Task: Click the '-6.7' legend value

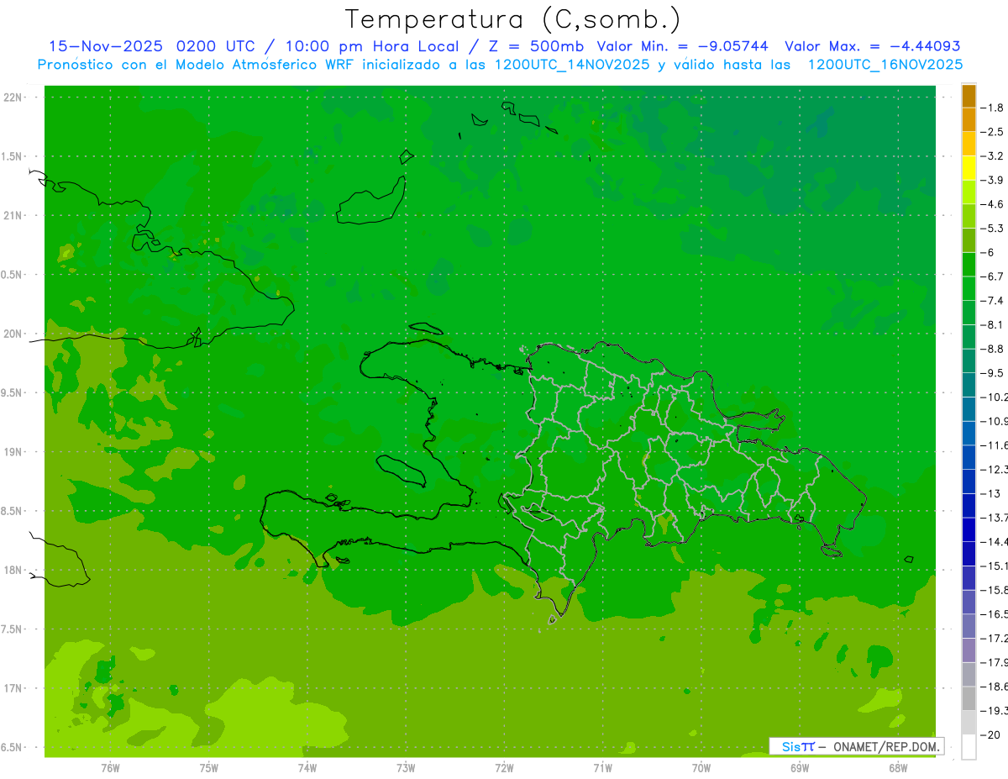Action: pyautogui.click(x=994, y=276)
